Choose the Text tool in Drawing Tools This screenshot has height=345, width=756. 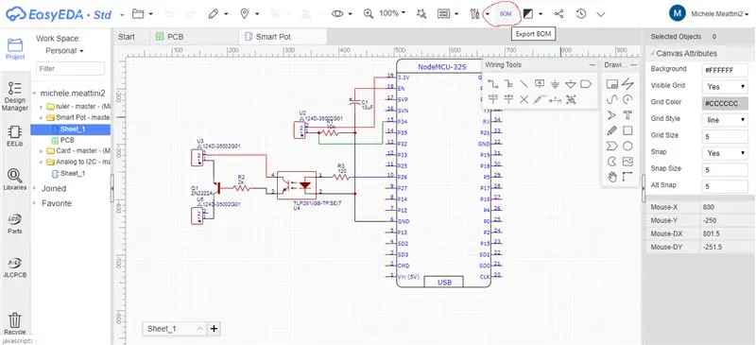point(627,114)
